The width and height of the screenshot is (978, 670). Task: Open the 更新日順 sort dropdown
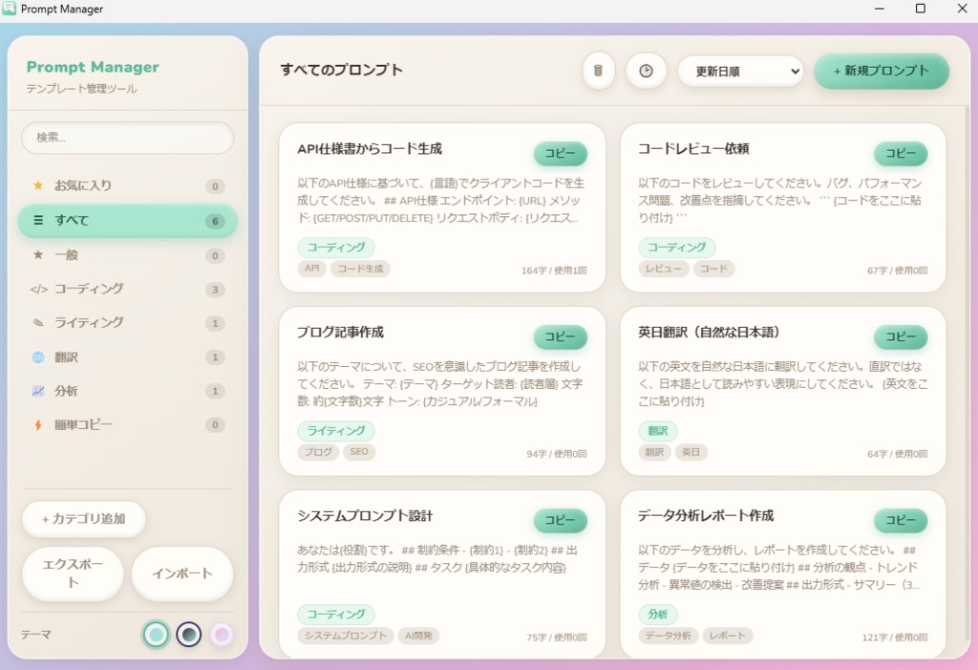tap(741, 71)
